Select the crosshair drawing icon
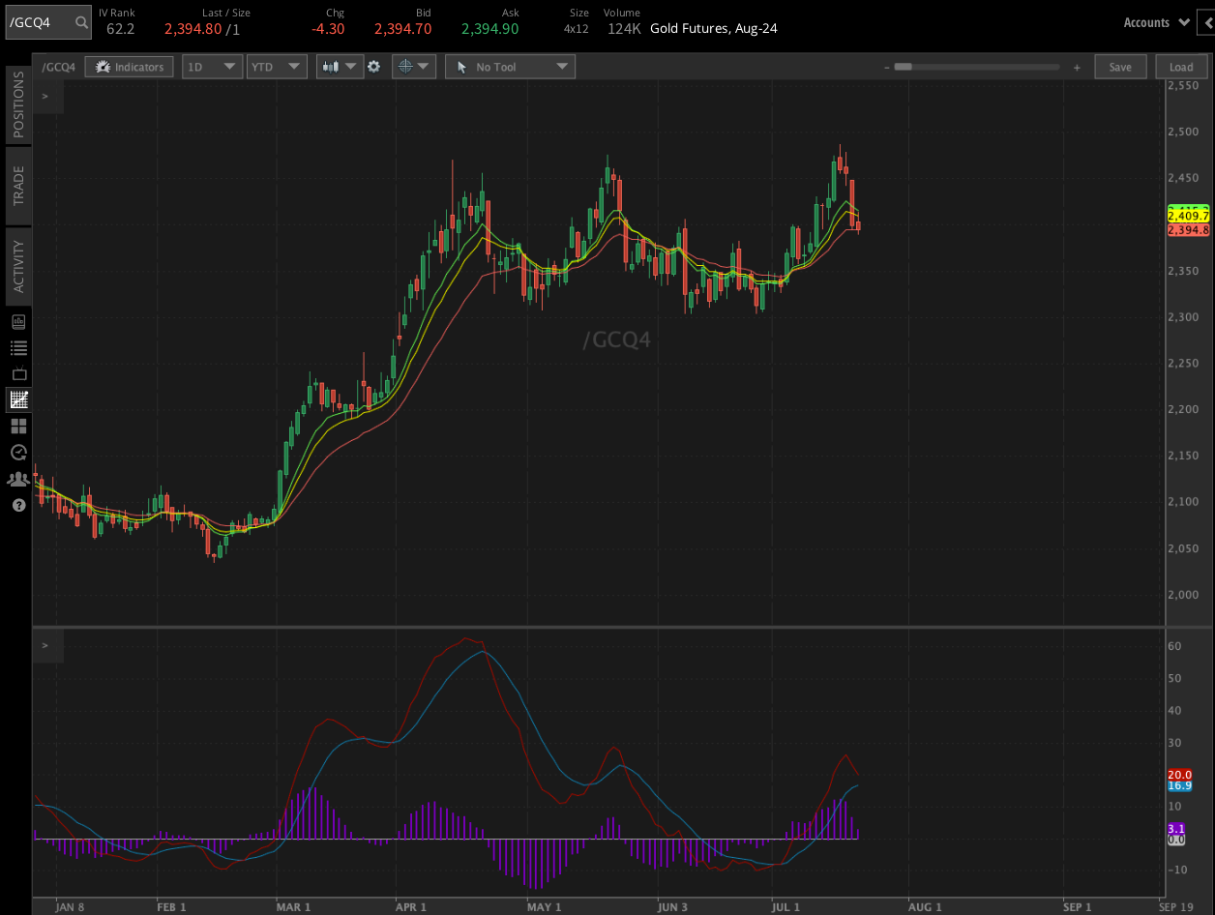 (405, 66)
